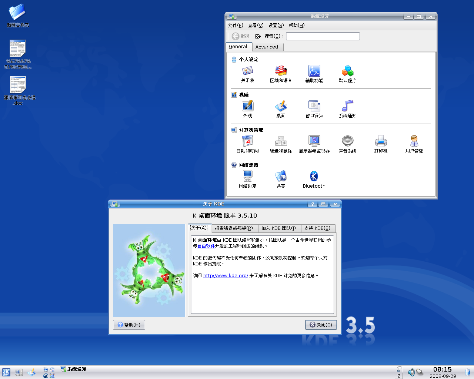
Task: Click the clear search icon beside 搜索
Action: [258, 36]
